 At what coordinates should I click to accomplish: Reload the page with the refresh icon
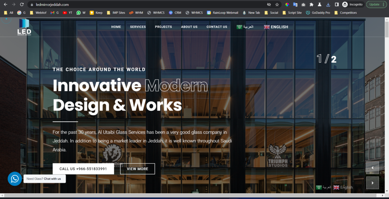point(22,5)
